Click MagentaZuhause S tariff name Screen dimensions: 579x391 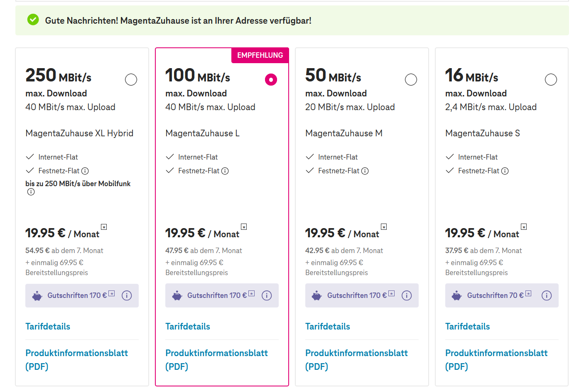pos(483,133)
